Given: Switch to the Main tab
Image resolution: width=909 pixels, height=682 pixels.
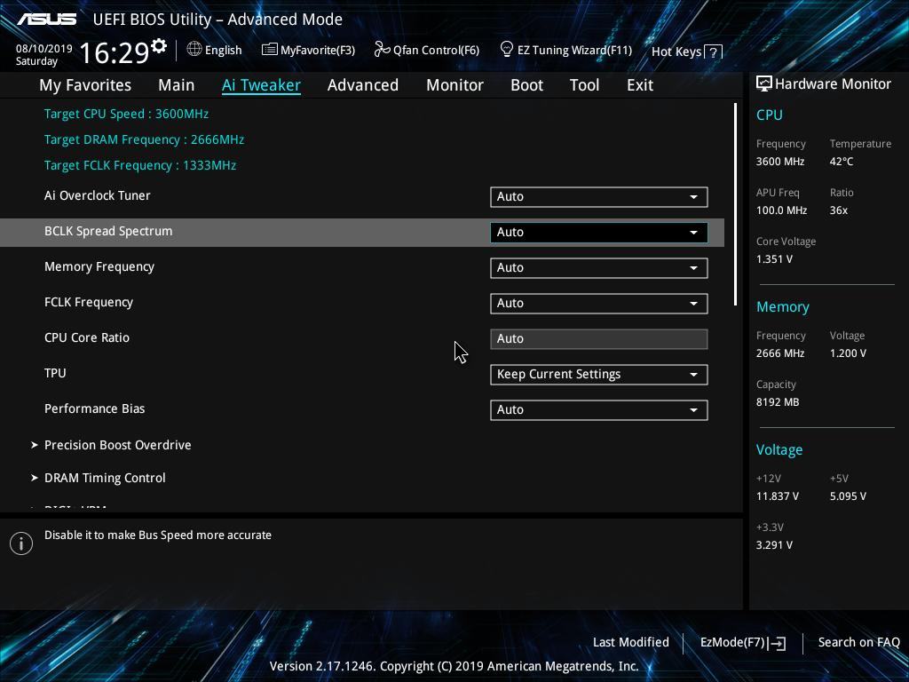Looking at the screenshot, I should tap(177, 85).
